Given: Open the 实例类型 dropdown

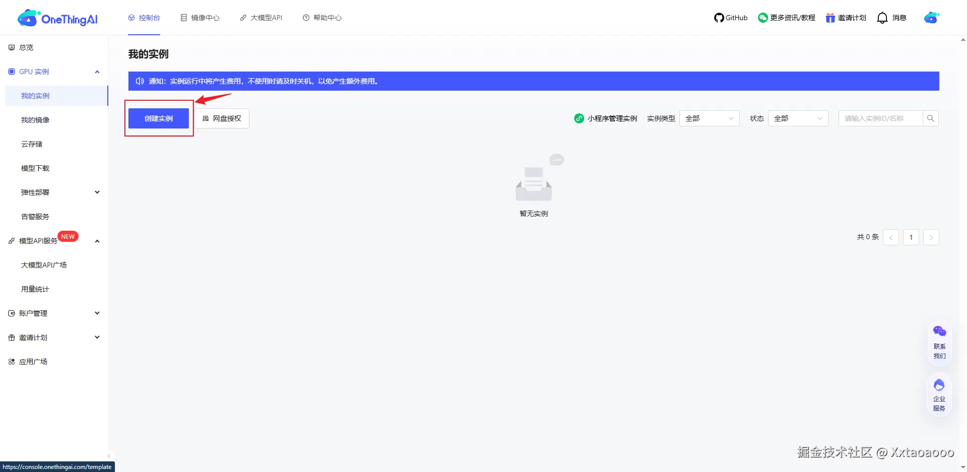Looking at the screenshot, I should pyautogui.click(x=709, y=118).
